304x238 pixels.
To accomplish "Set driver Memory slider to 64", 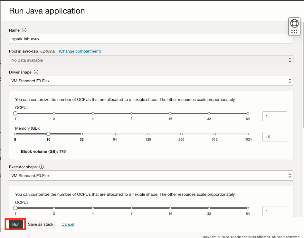I will tap(115, 134).
